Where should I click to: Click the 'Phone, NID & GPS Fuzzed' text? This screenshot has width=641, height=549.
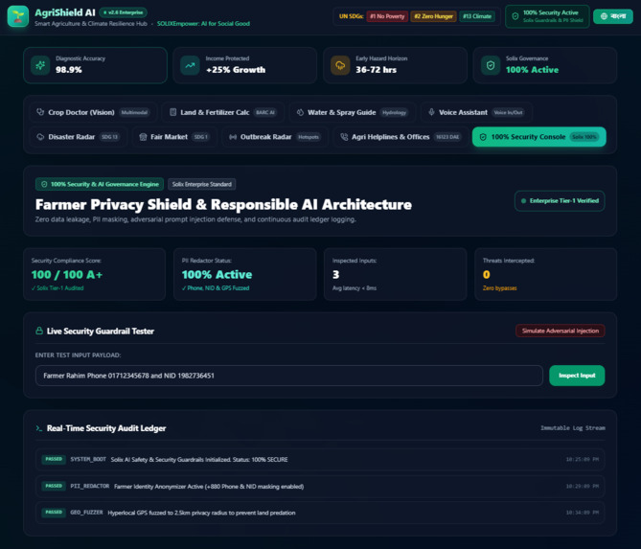[x=216, y=288]
